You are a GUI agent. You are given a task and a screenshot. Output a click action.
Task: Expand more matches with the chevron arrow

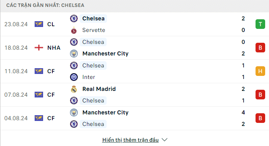tap(164, 140)
